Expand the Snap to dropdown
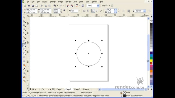The width and height of the screenshot is (175, 98). tap(109, 6)
